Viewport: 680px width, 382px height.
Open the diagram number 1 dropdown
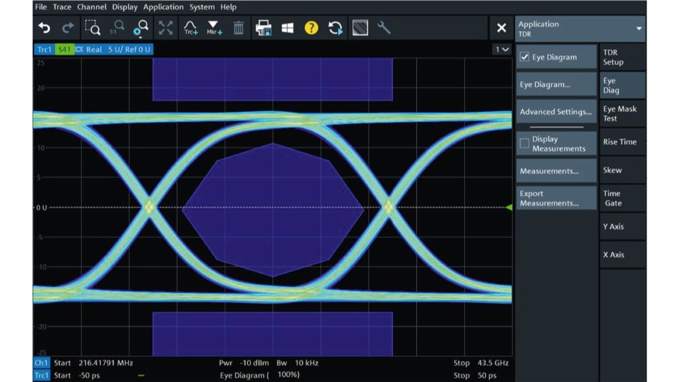point(501,49)
